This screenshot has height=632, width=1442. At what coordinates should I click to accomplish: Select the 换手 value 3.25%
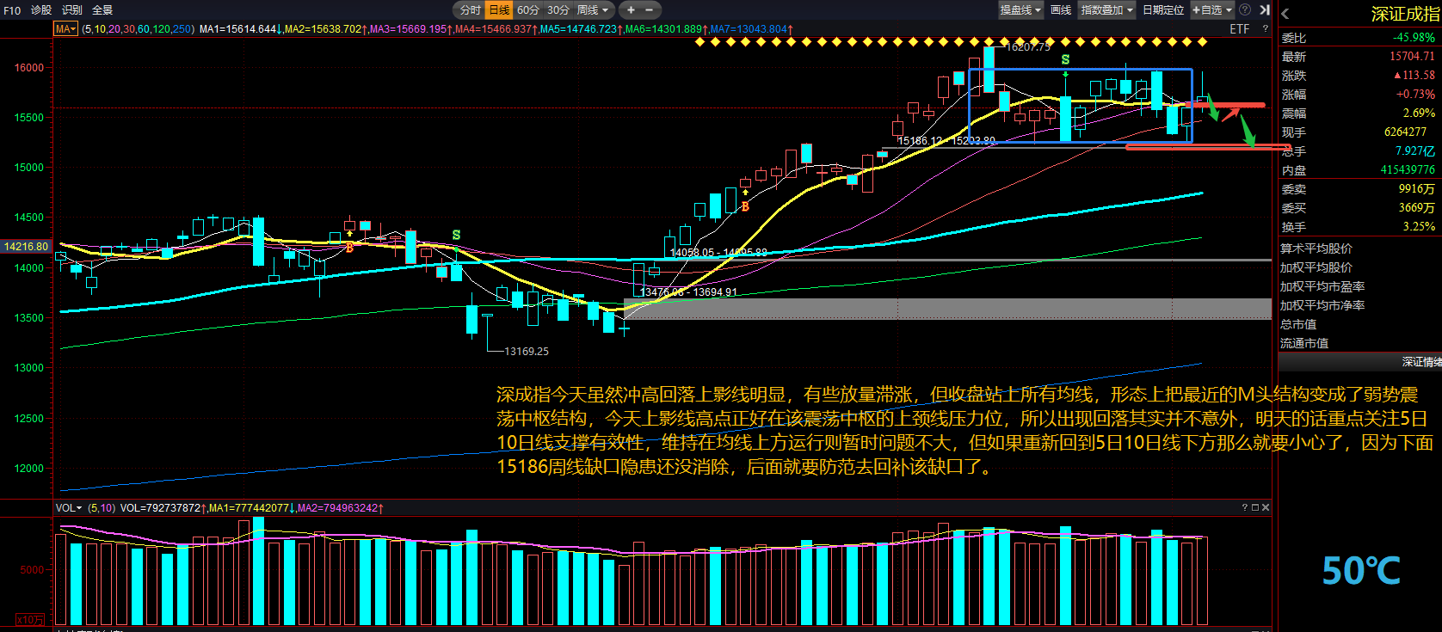point(1419,227)
